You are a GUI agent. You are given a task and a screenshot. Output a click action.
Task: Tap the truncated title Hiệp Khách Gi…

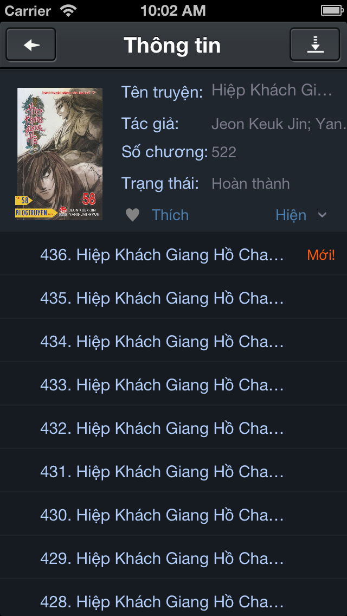[272, 91]
